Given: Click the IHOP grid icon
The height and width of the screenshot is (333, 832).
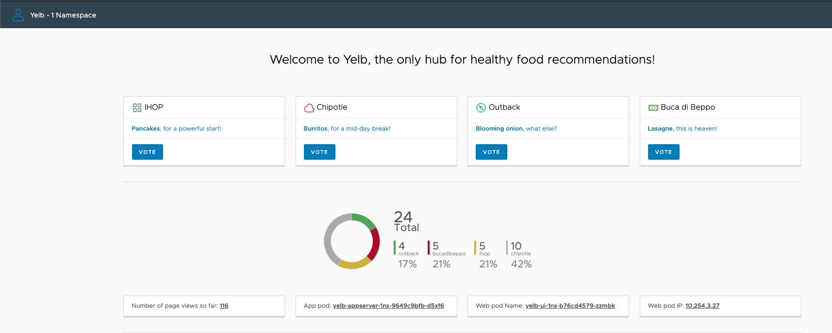Looking at the screenshot, I should 137,108.
